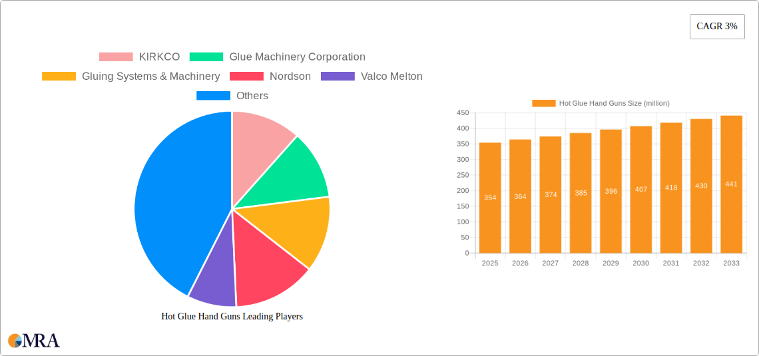Click the 2032 bar labeled 430
Screen dimensions: 759x356
pos(701,186)
